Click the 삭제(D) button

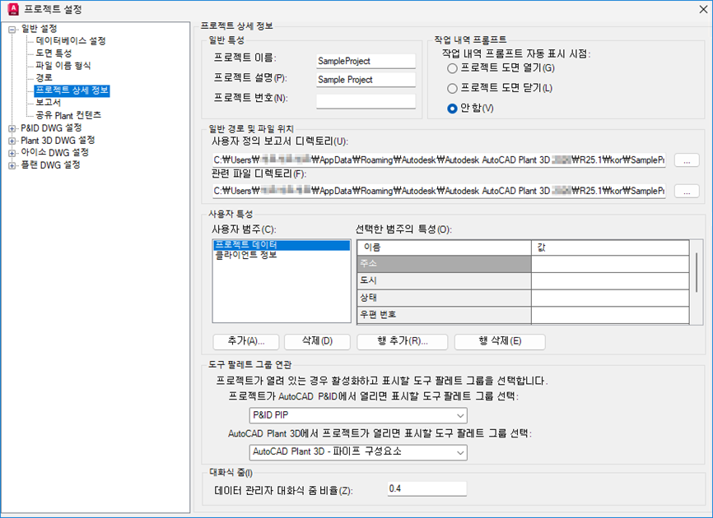point(317,341)
